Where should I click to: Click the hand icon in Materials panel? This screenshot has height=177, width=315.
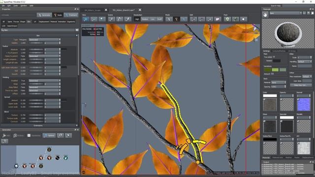pos(265,14)
